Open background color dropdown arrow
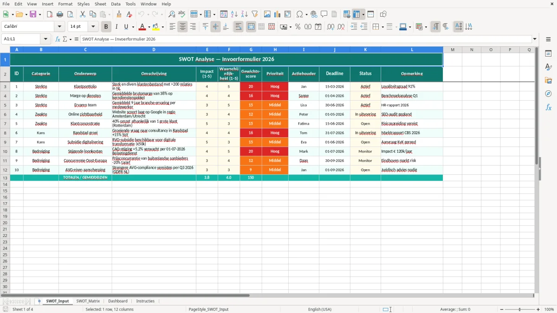Image resolution: width=557 pixels, height=313 pixels. [162, 27]
